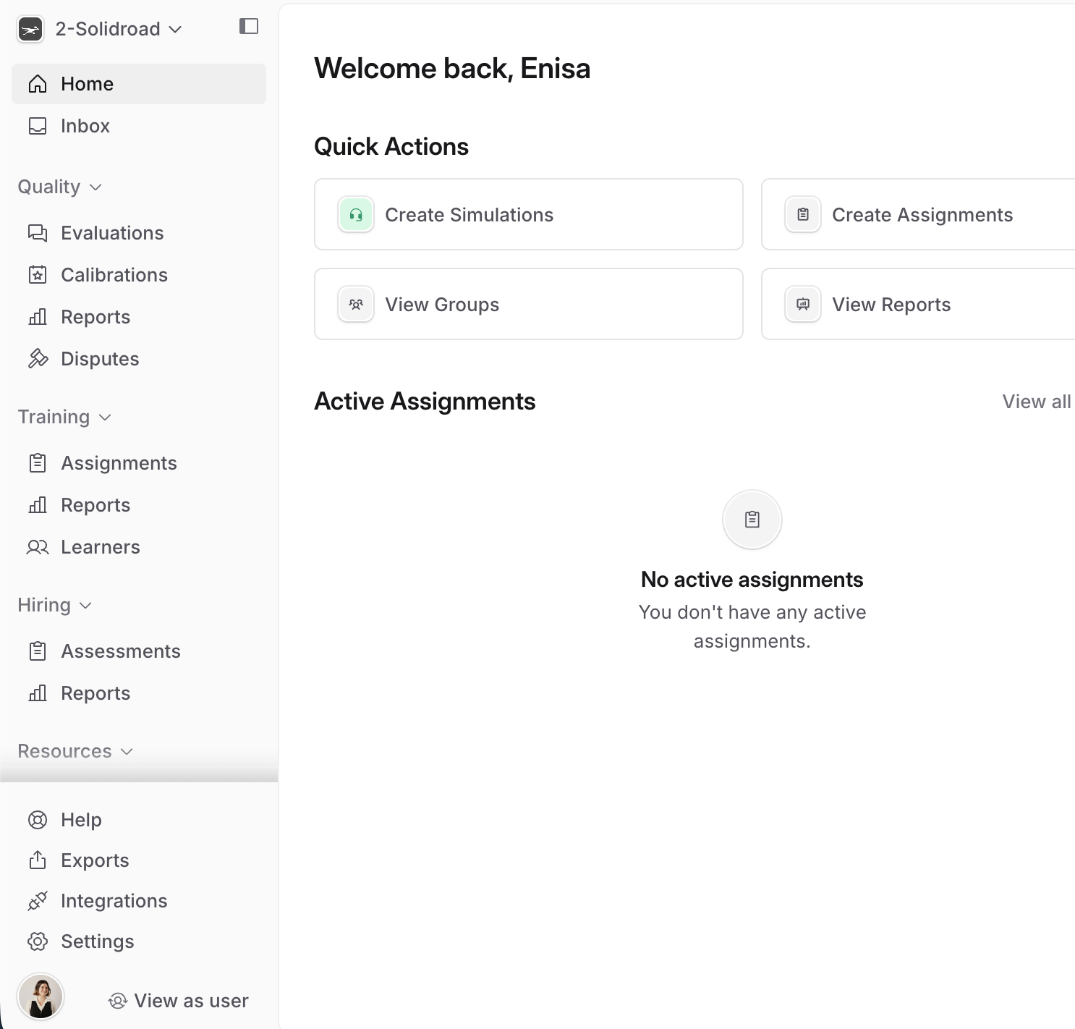
Task: Click the Evaluations chat bubbles icon
Action: (38, 233)
